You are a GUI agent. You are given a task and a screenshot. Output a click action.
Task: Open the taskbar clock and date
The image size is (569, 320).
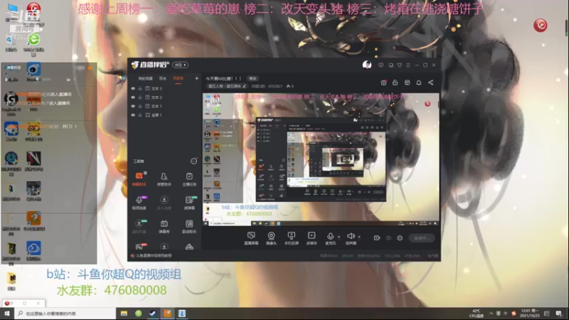pyautogui.click(x=530, y=314)
